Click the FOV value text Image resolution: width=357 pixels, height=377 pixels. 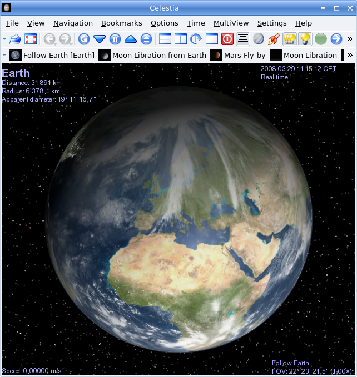(312, 371)
